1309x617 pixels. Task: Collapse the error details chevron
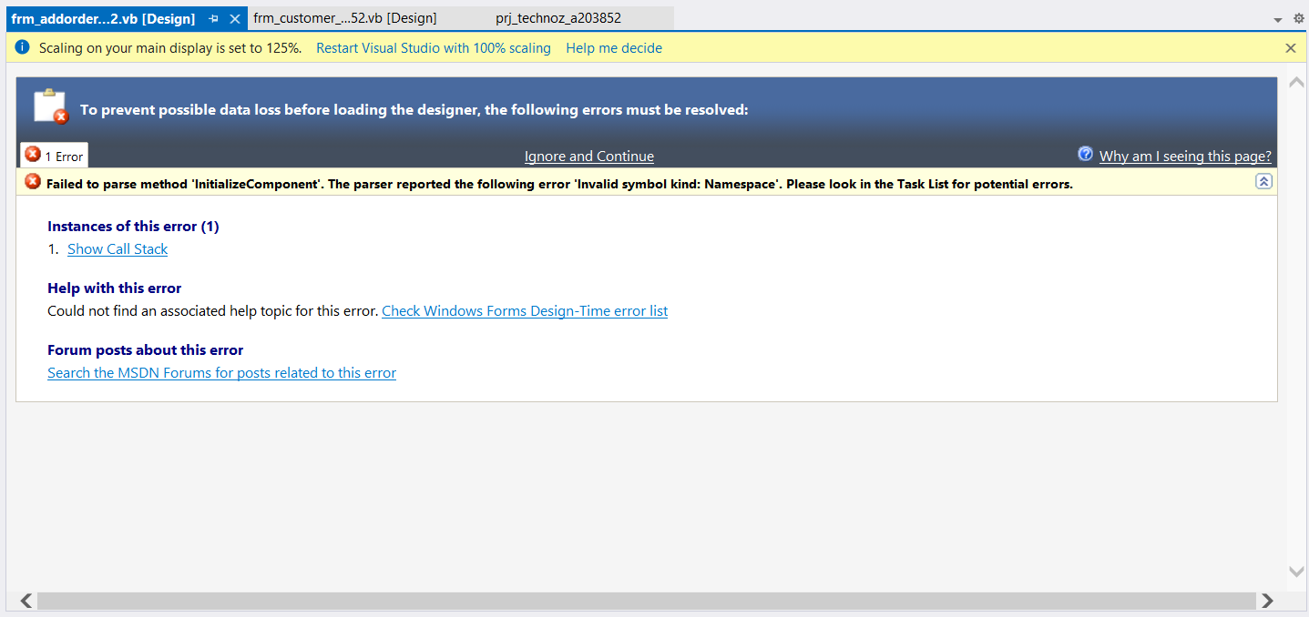pos(1263,181)
